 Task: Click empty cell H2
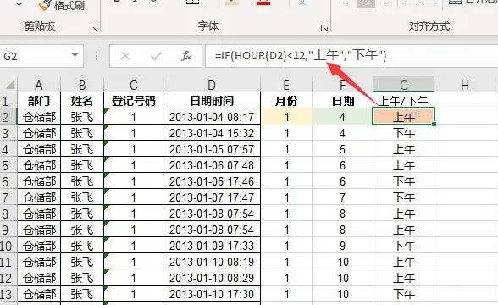click(465, 117)
